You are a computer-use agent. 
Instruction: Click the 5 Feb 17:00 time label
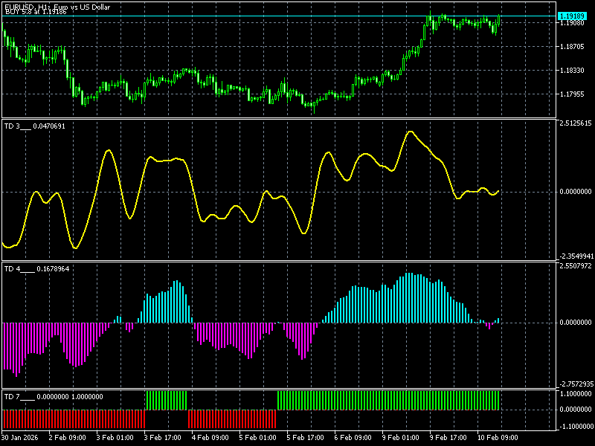click(x=306, y=438)
